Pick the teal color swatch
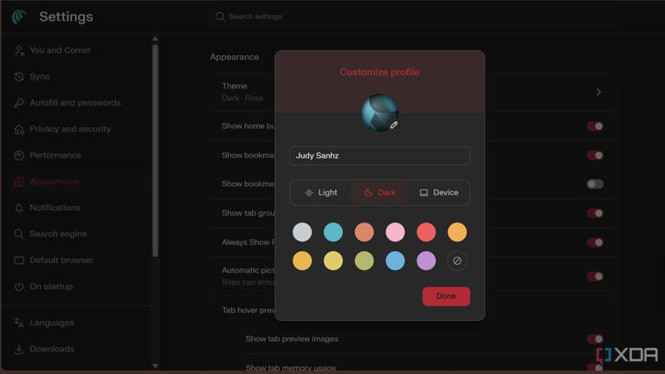This screenshot has width=665, height=374. (x=332, y=232)
